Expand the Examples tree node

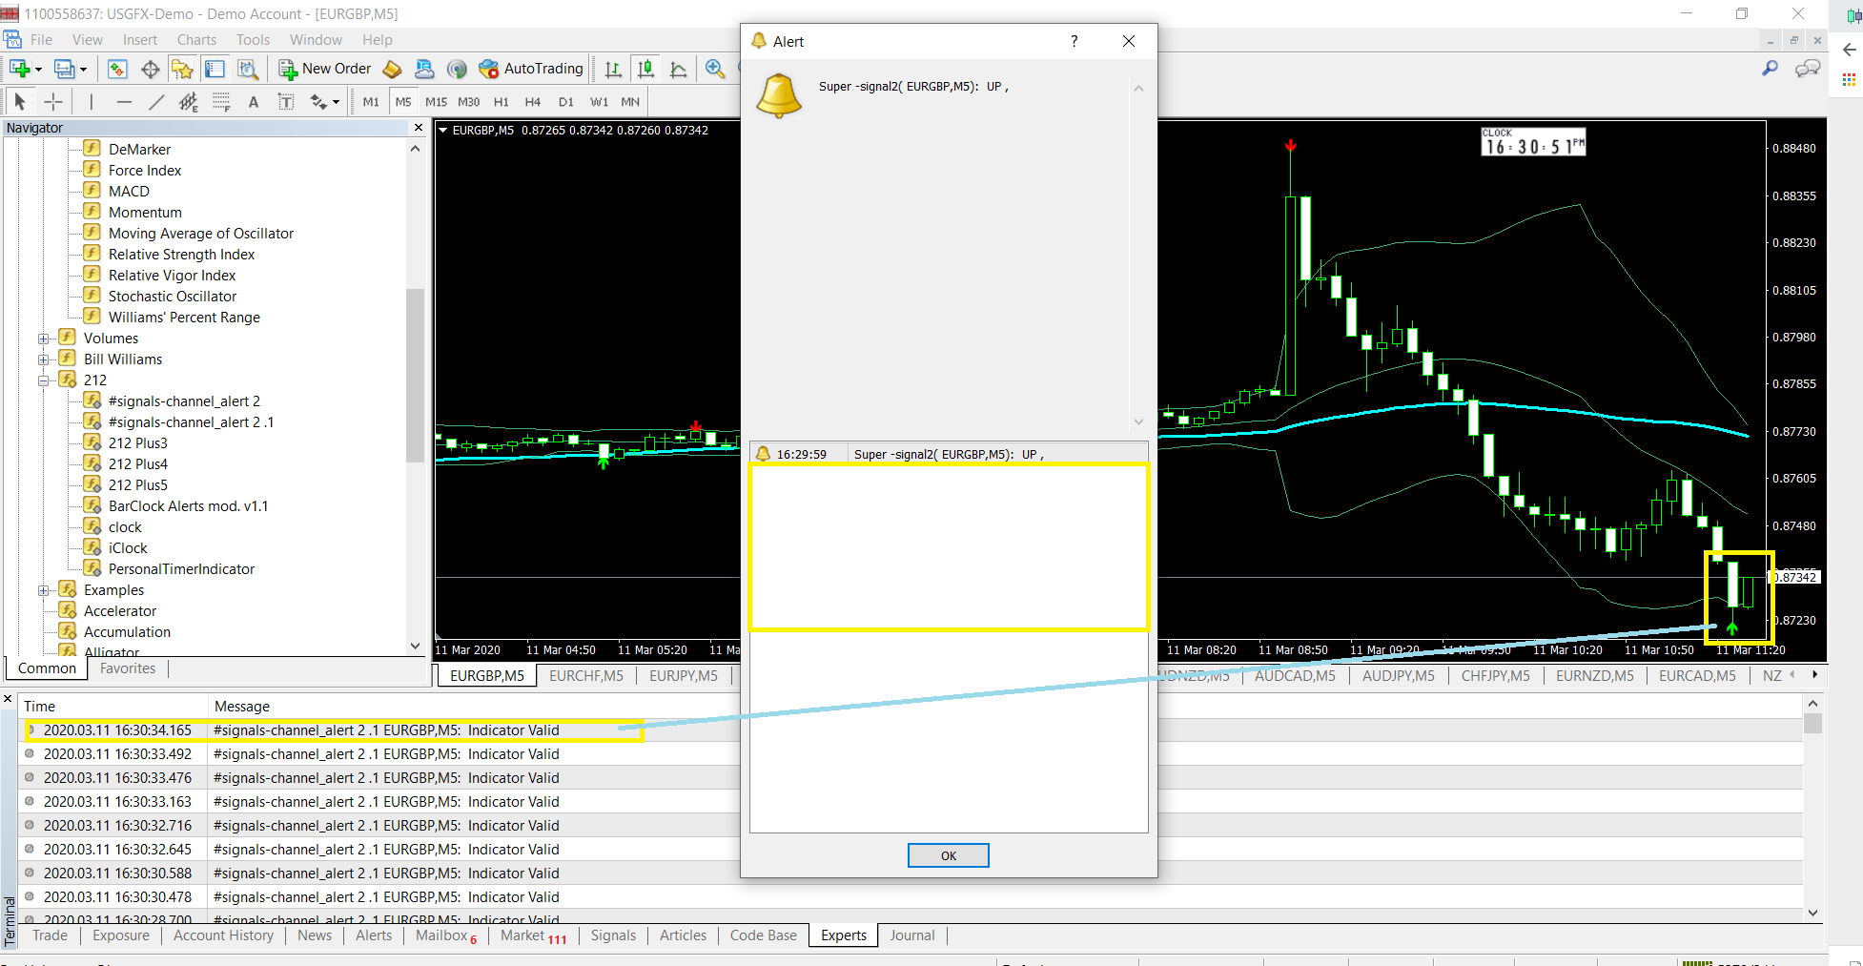(x=43, y=590)
